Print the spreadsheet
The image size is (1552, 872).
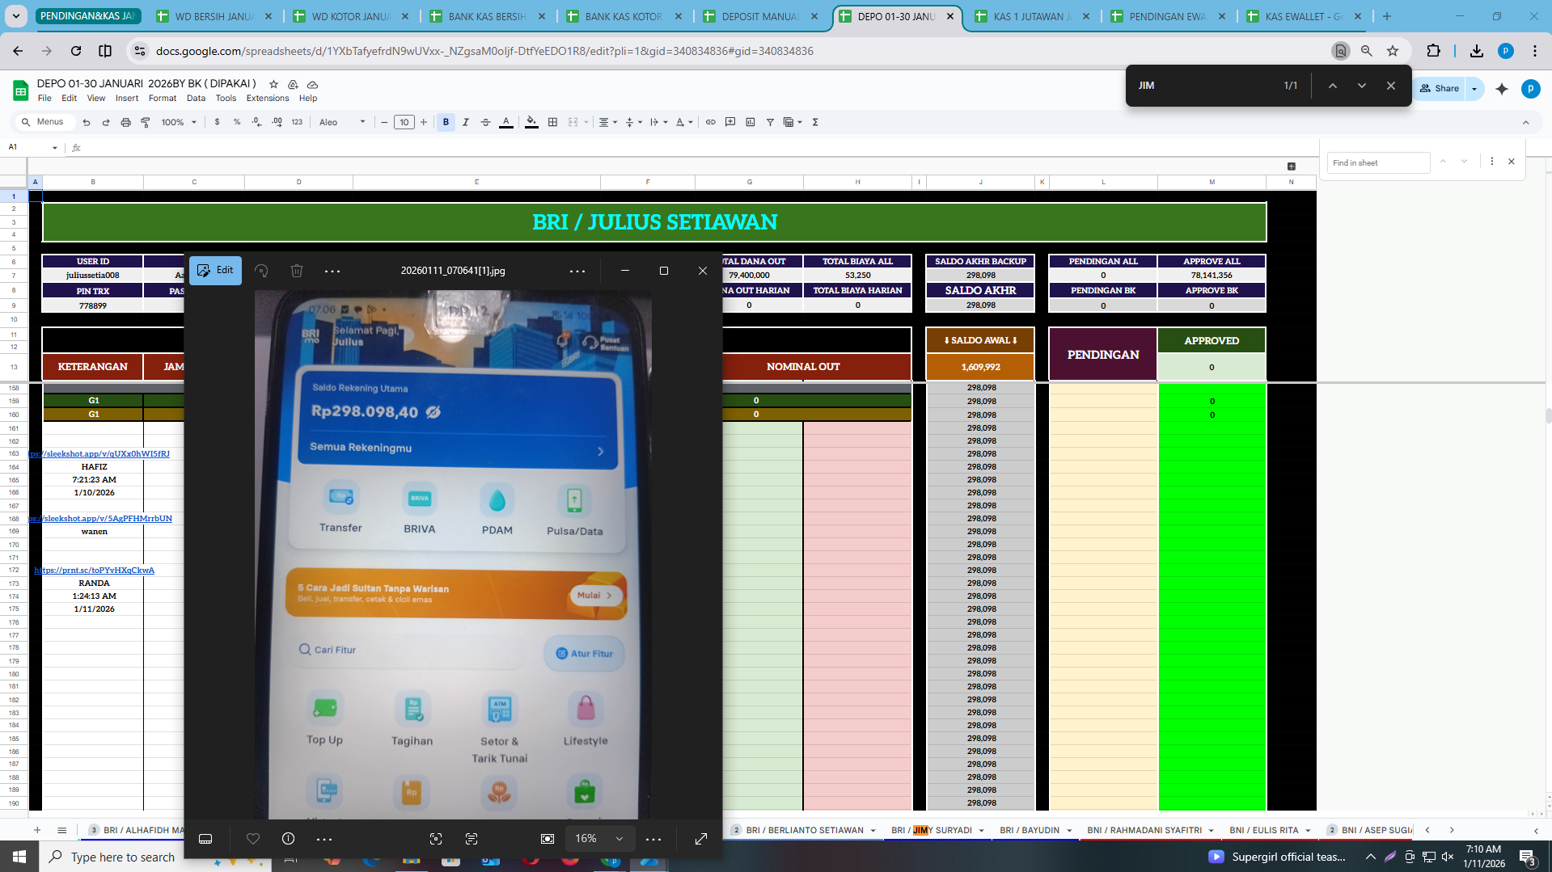tap(125, 122)
